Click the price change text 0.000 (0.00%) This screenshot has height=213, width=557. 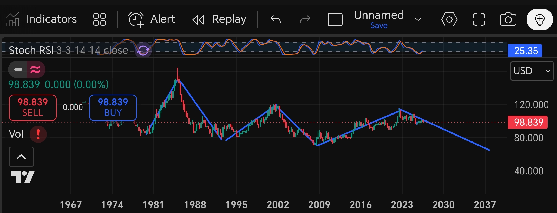(x=77, y=84)
